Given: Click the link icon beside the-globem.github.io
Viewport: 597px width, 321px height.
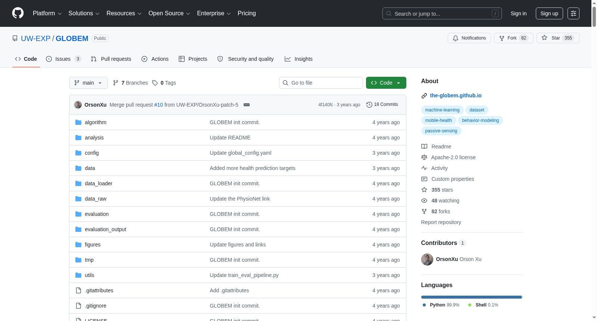Looking at the screenshot, I should click(x=424, y=96).
